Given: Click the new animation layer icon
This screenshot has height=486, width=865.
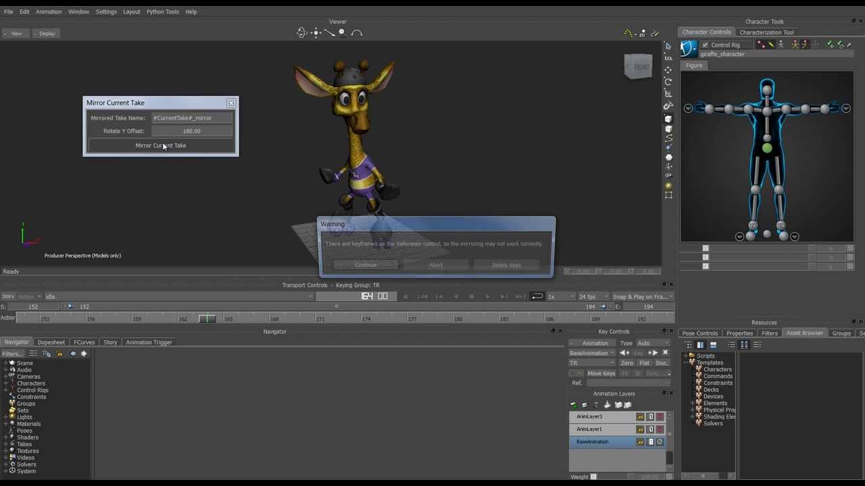Looking at the screenshot, I should 574,405.
